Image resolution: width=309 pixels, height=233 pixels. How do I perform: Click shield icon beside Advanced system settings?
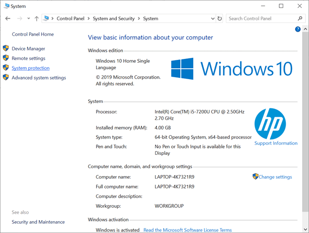(x=6, y=77)
